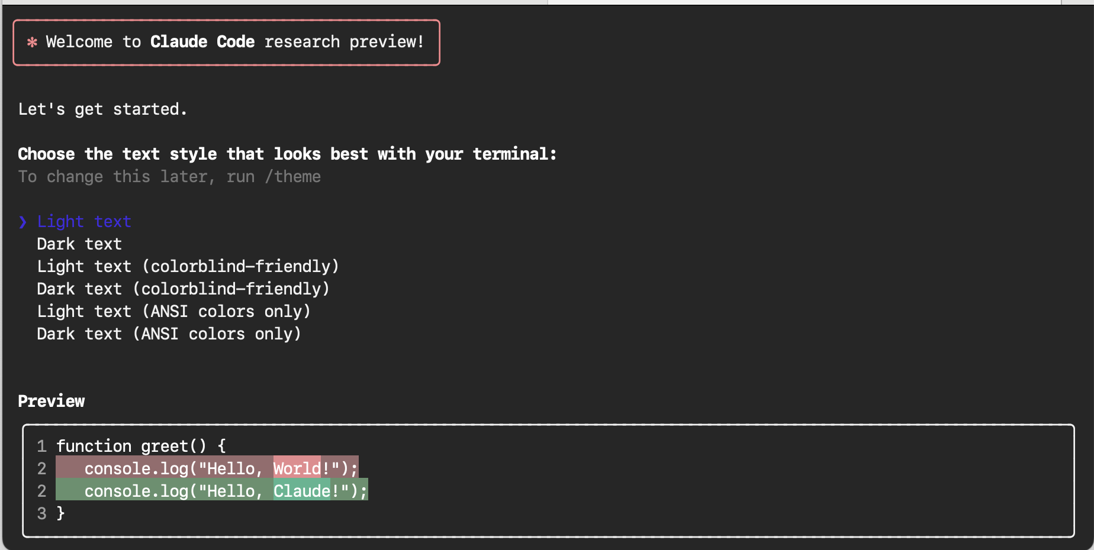Viewport: 1094px width, 550px height.
Task: Click the "Let's get started." text
Action: tap(102, 109)
